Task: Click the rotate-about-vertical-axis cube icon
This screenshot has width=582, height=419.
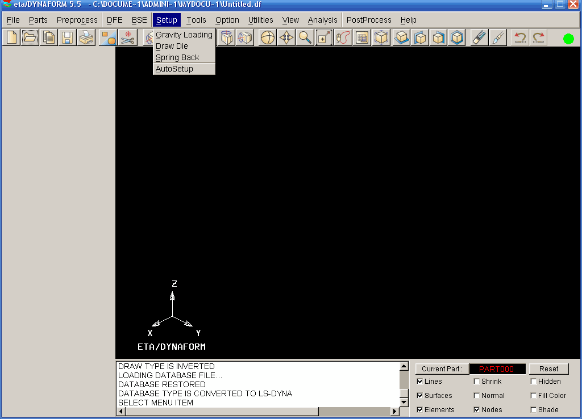Action: 226,37
